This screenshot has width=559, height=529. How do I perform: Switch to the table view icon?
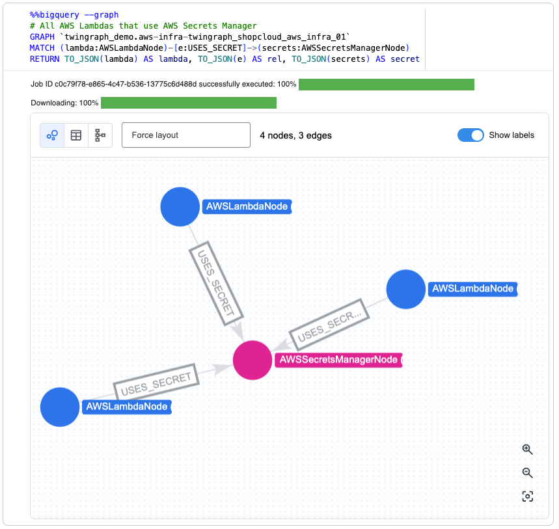(x=76, y=135)
